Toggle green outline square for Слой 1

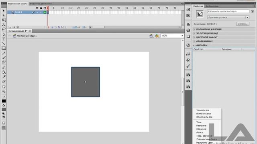click(x=45, y=12)
